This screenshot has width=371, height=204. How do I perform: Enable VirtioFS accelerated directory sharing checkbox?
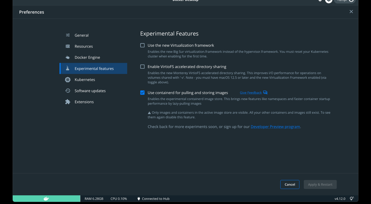tap(142, 66)
